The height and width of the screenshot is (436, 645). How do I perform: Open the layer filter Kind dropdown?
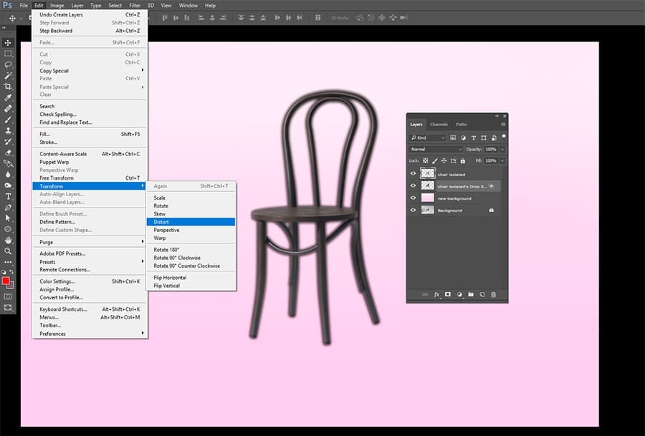tap(427, 137)
